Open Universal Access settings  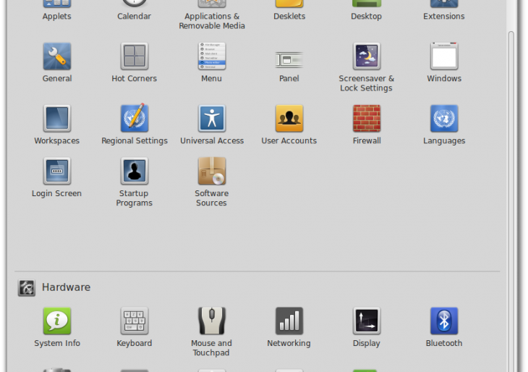point(212,125)
